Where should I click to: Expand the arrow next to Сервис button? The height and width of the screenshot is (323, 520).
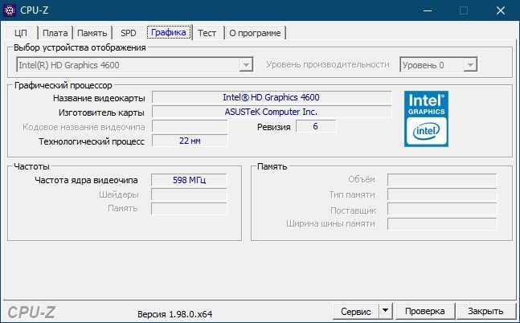pyautogui.click(x=385, y=311)
